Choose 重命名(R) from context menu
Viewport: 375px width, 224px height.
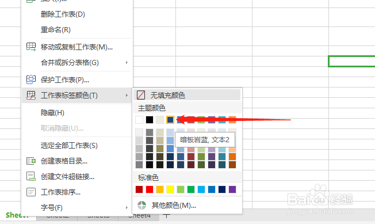56,30
